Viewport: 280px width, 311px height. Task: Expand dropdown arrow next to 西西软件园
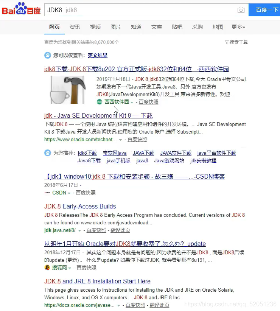132,103
